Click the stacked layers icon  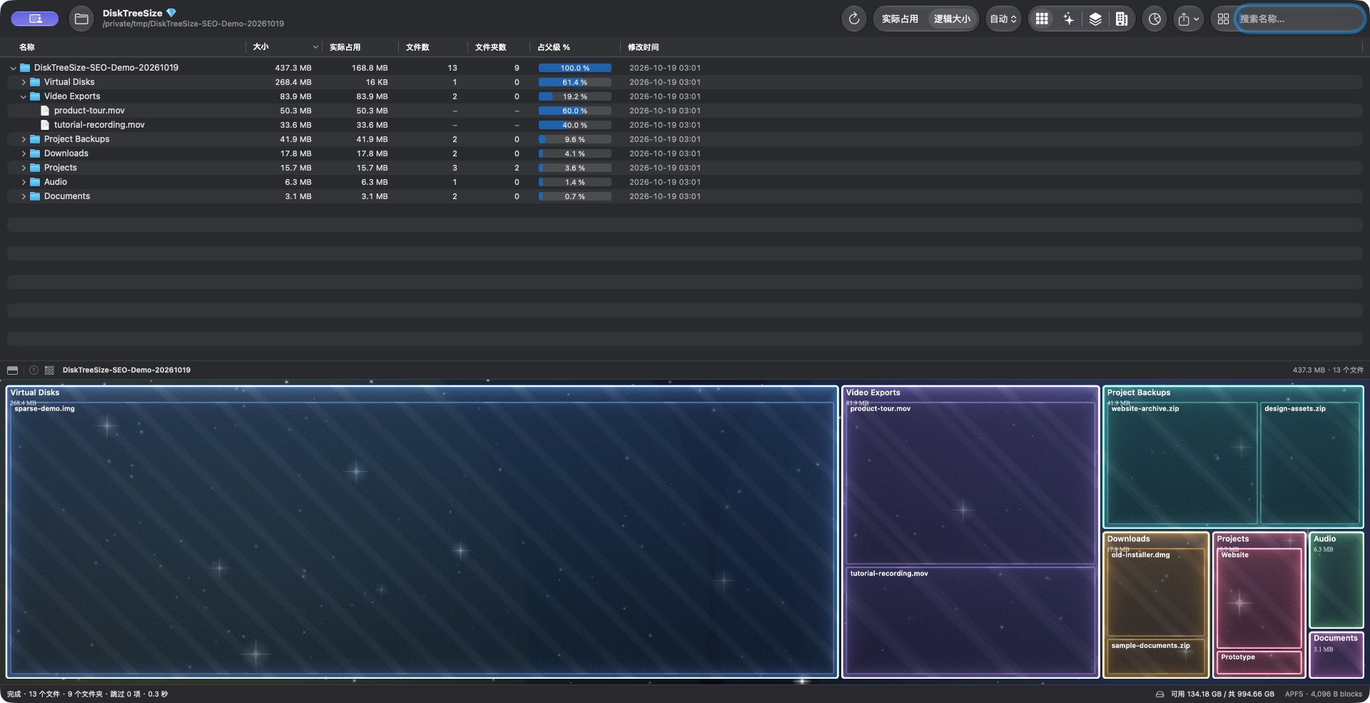(x=1095, y=19)
